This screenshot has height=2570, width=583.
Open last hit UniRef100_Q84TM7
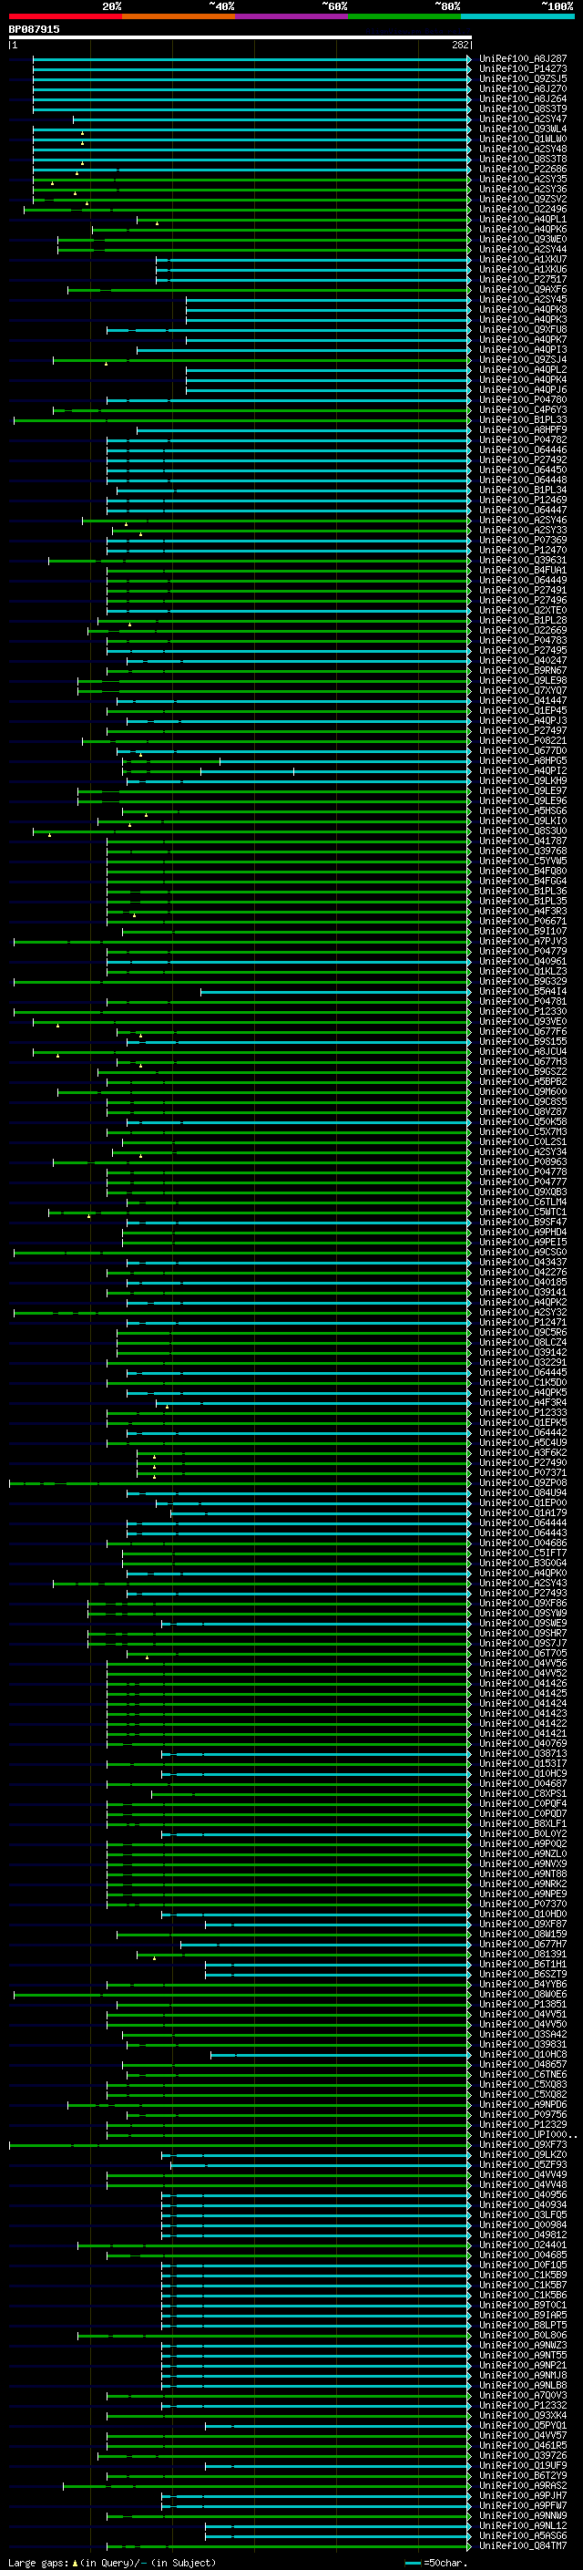click(x=523, y=2546)
